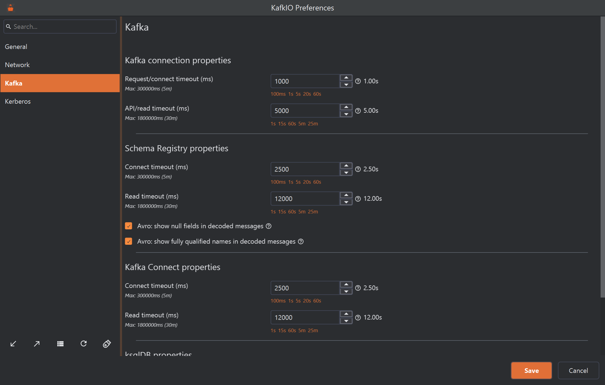Image resolution: width=605 pixels, height=385 pixels.
Task: Click the KafkIO app icon in title bar
Action: (x=10, y=8)
